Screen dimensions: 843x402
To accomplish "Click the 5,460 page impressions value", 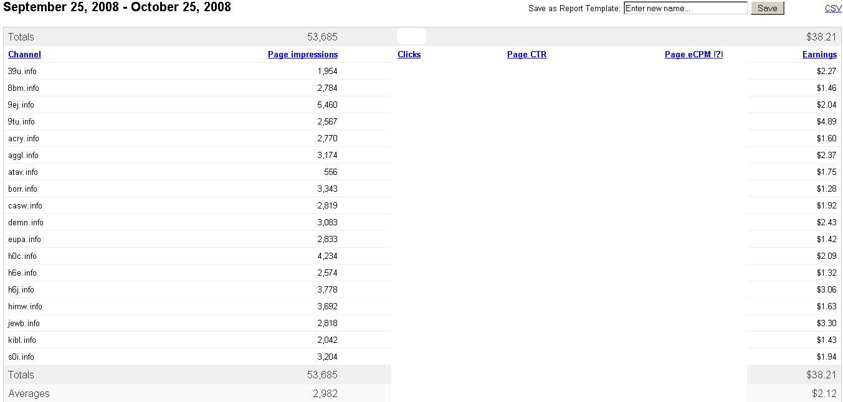I will coord(327,105).
